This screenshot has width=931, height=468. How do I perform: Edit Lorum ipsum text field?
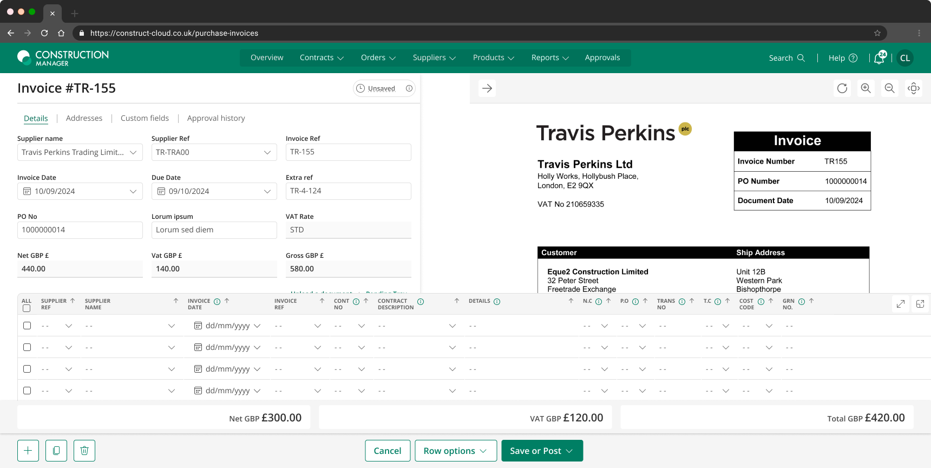[x=214, y=230]
